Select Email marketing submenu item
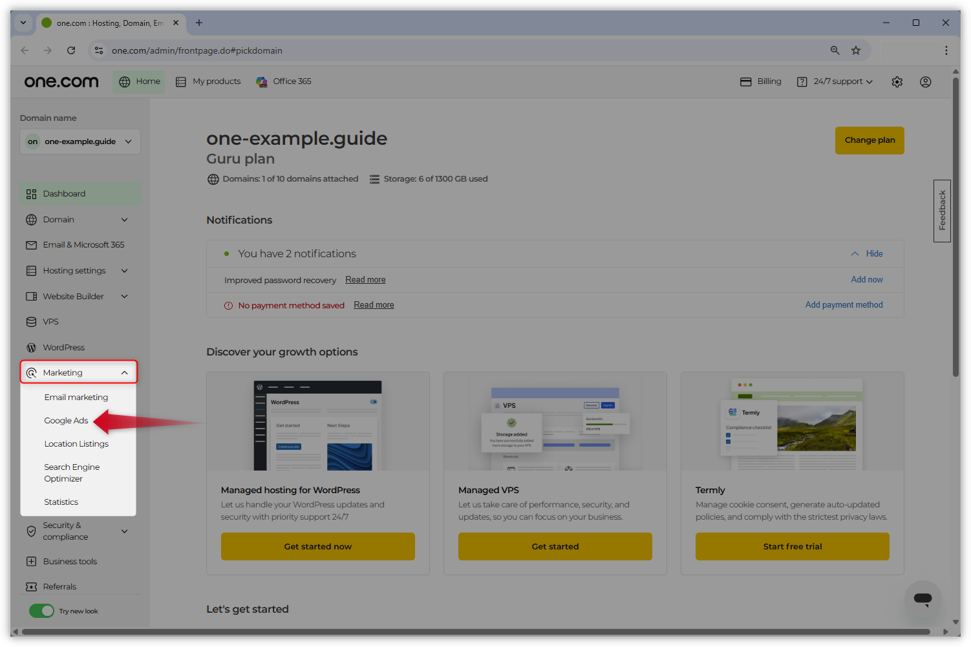Viewport: 971px width, 647px height. point(76,397)
